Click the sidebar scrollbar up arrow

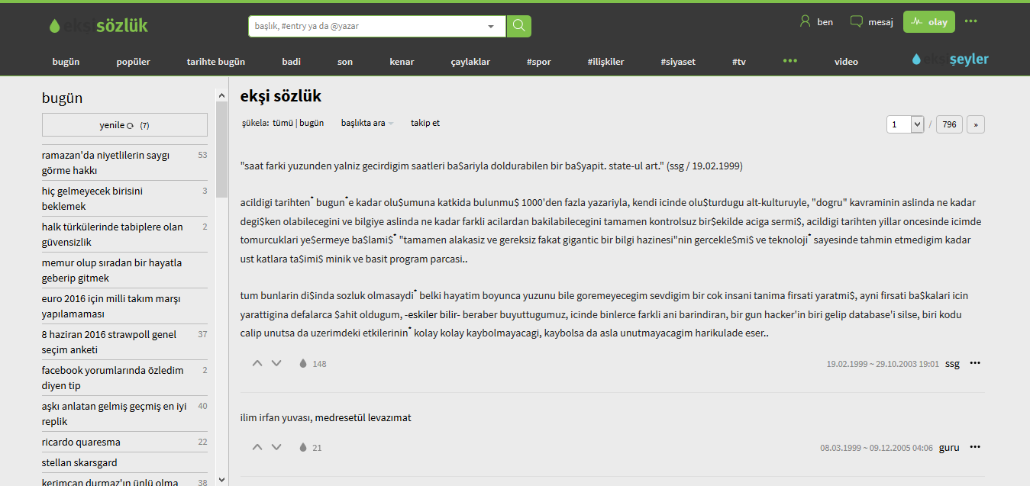pyautogui.click(x=222, y=95)
